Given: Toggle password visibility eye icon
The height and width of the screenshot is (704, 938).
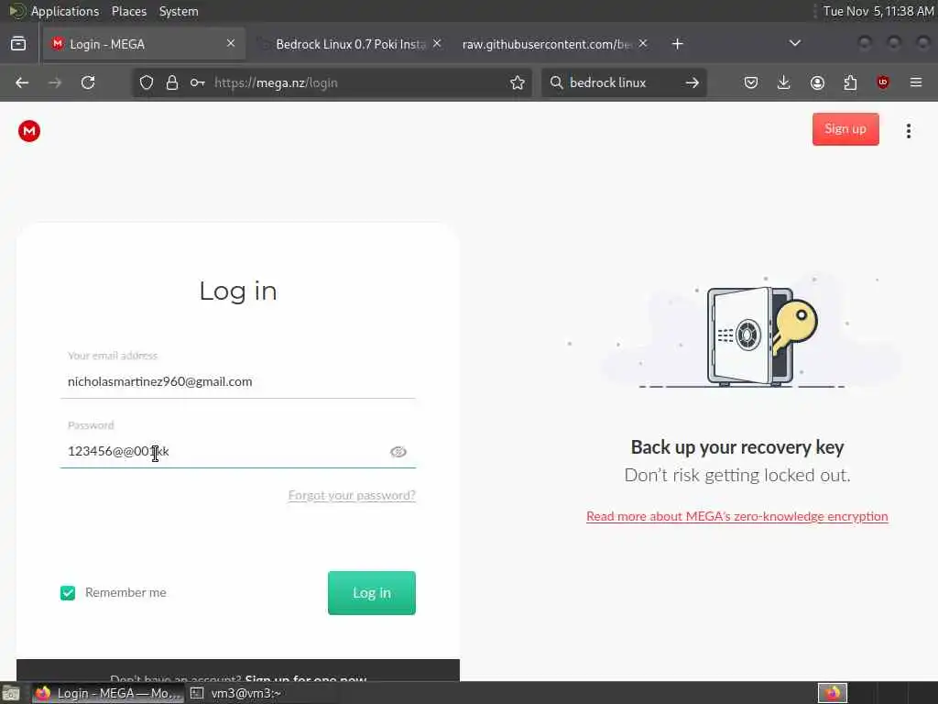Looking at the screenshot, I should click(398, 452).
